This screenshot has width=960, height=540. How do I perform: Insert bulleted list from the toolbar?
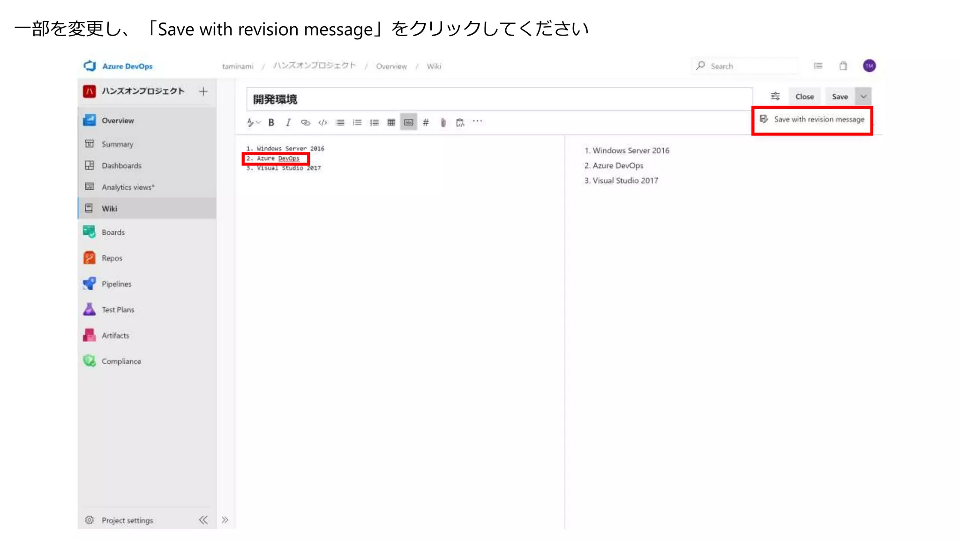pyautogui.click(x=340, y=122)
